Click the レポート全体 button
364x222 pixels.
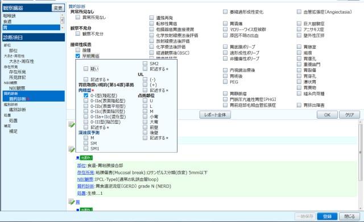(x=215, y=115)
